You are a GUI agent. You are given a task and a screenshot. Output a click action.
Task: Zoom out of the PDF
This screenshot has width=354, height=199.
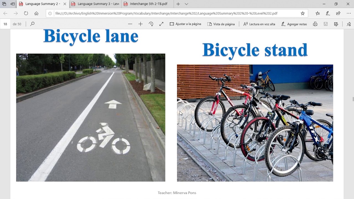[130, 24]
